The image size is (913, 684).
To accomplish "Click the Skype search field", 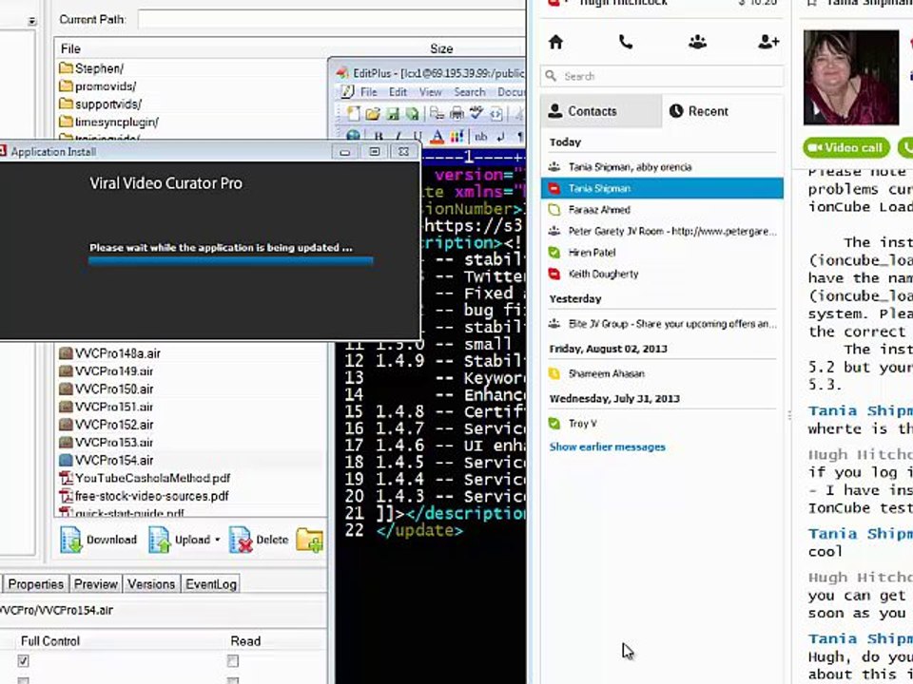I will click(x=662, y=76).
